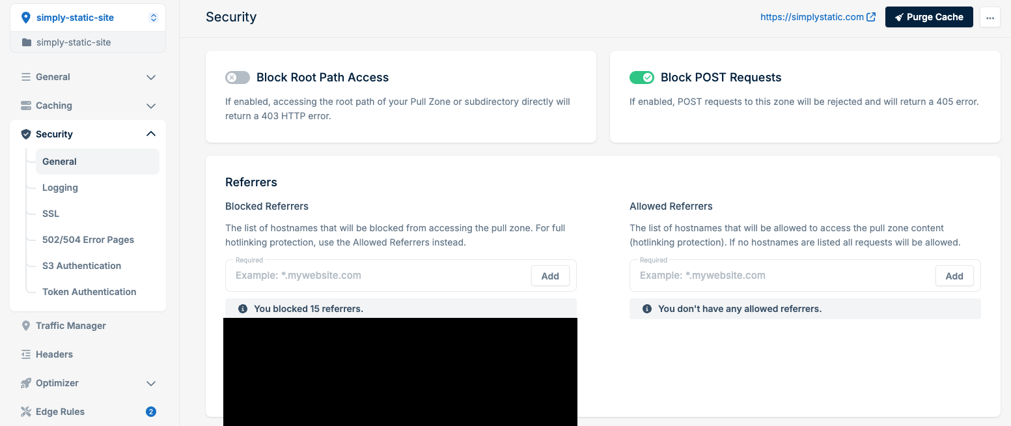Select the Traffic Manager pin icon

[x=25, y=325]
